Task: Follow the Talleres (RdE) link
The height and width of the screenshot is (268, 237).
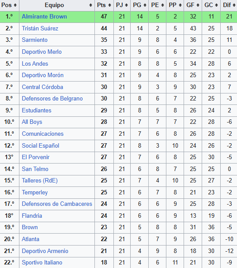Action: (40, 180)
